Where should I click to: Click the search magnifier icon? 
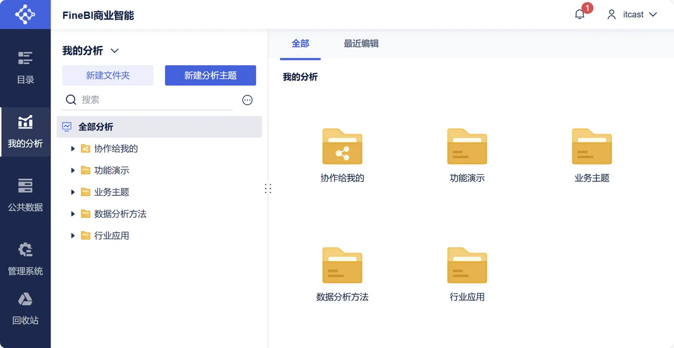click(71, 100)
